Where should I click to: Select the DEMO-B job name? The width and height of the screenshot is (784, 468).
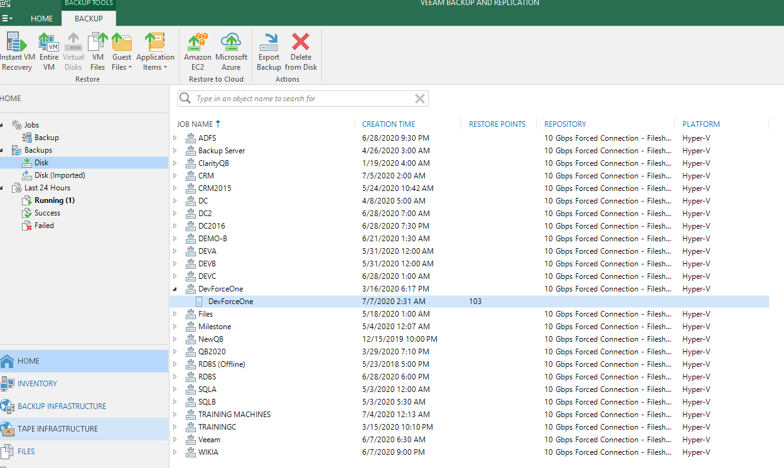click(x=213, y=238)
